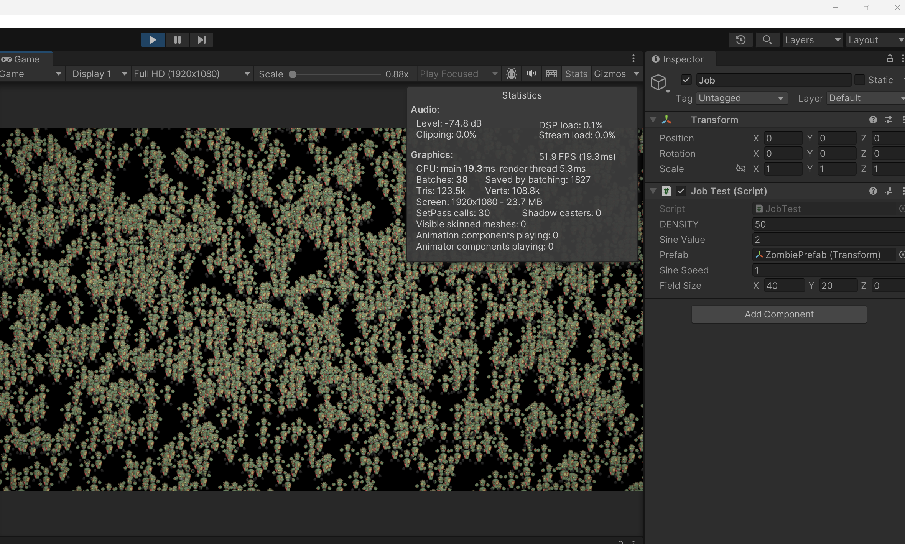
Task: Open the Full HD resolution dropdown
Action: [192, 74]
